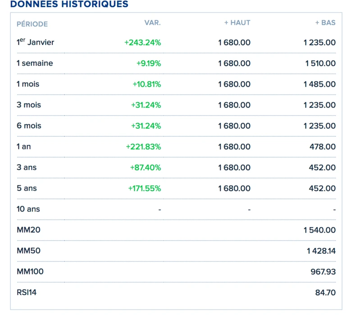Select the 1 semaine row label
This screenshot has width=351, height=315.
tap(35, 63)
